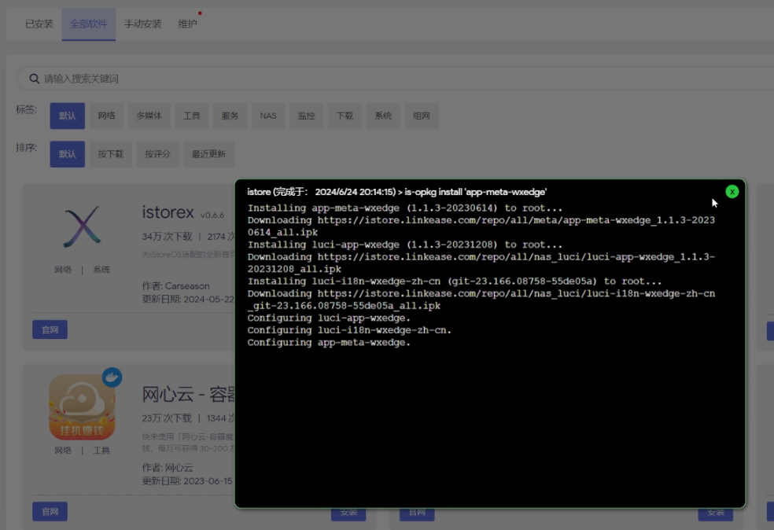This screenshot has height=530, width=774.
Task: Click 'Configuring luci-app-wxedge.' log line
Action: click(329, 318)
